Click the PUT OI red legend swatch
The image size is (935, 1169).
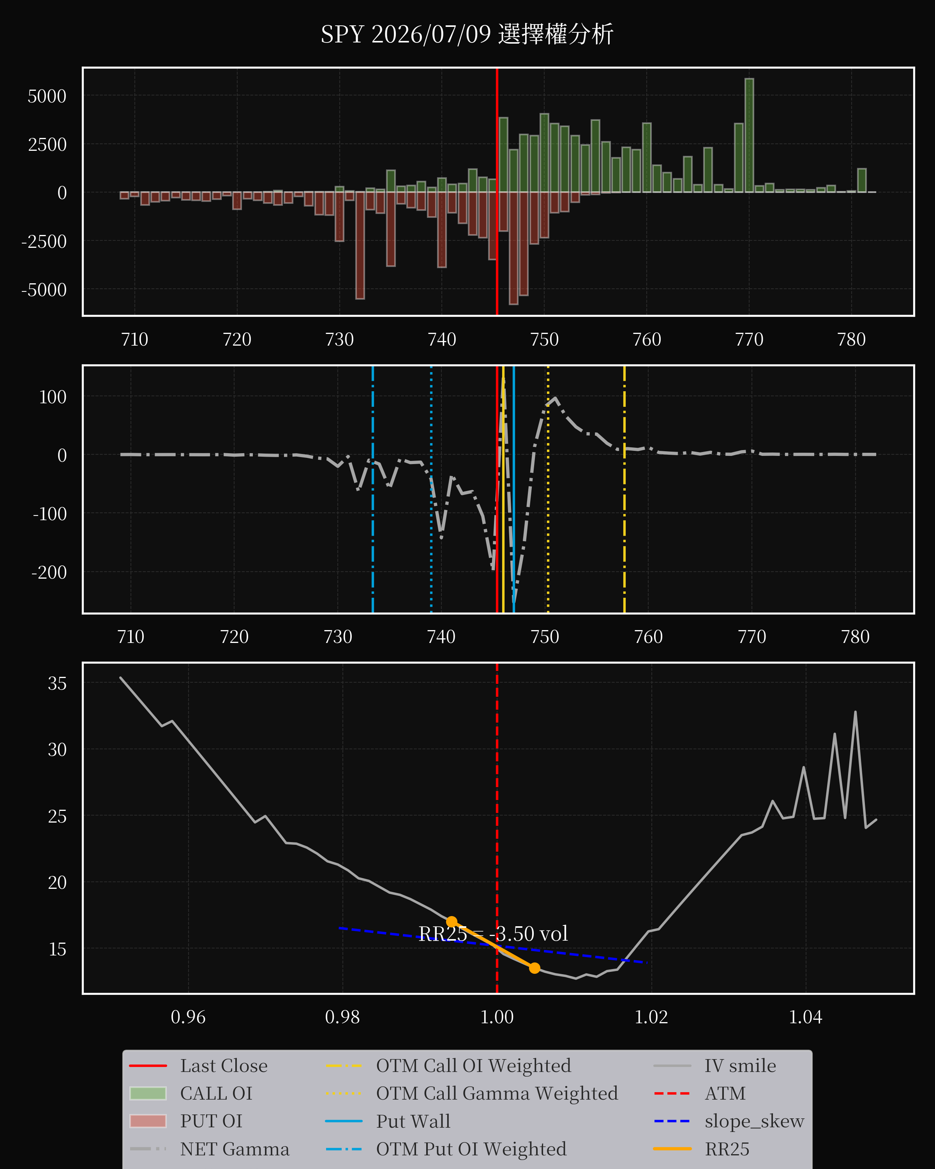[148, 1121]
